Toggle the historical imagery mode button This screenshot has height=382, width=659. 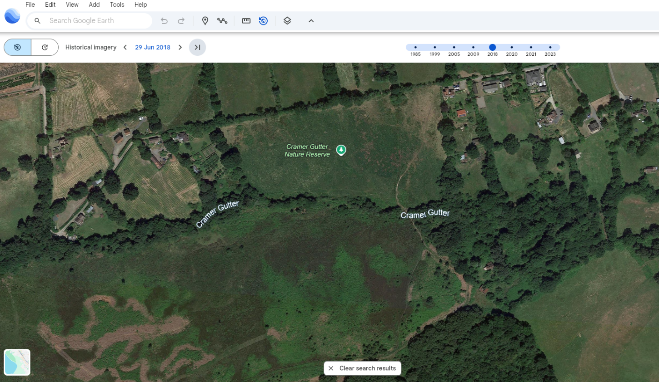[x=18, y=47]
